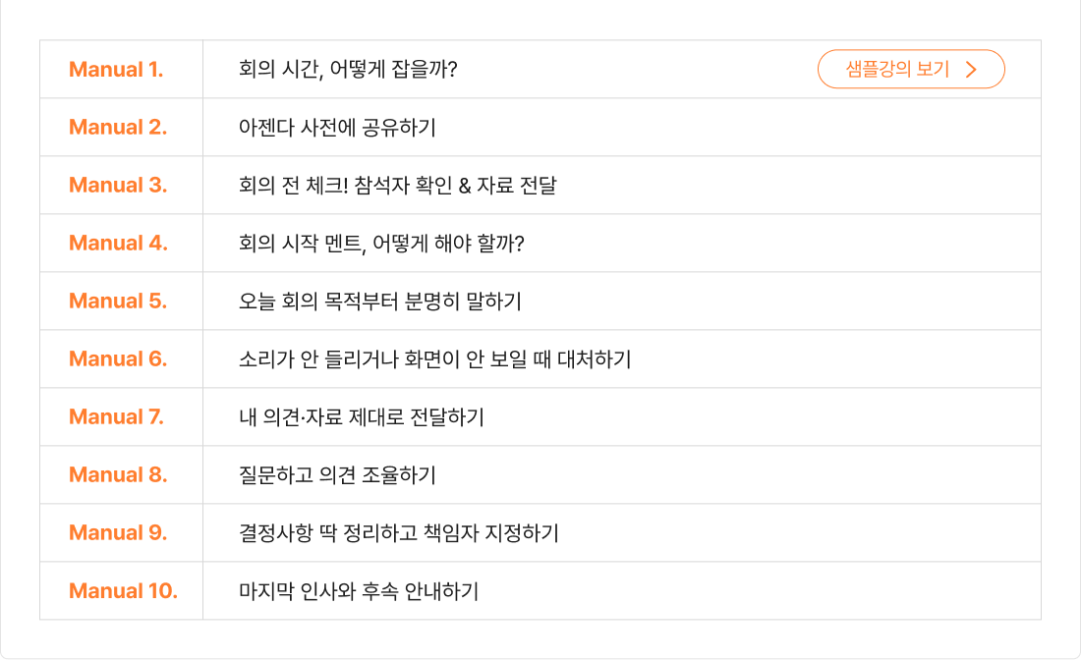Open lesson 회의 시작 멘트, 어떻게 해야 할까?
Screen dimensions: 1081x660
tap(381, 243)
